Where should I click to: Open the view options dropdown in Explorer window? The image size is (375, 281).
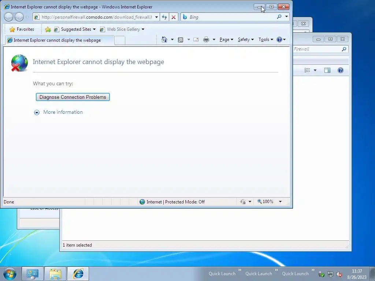point(315,70)
